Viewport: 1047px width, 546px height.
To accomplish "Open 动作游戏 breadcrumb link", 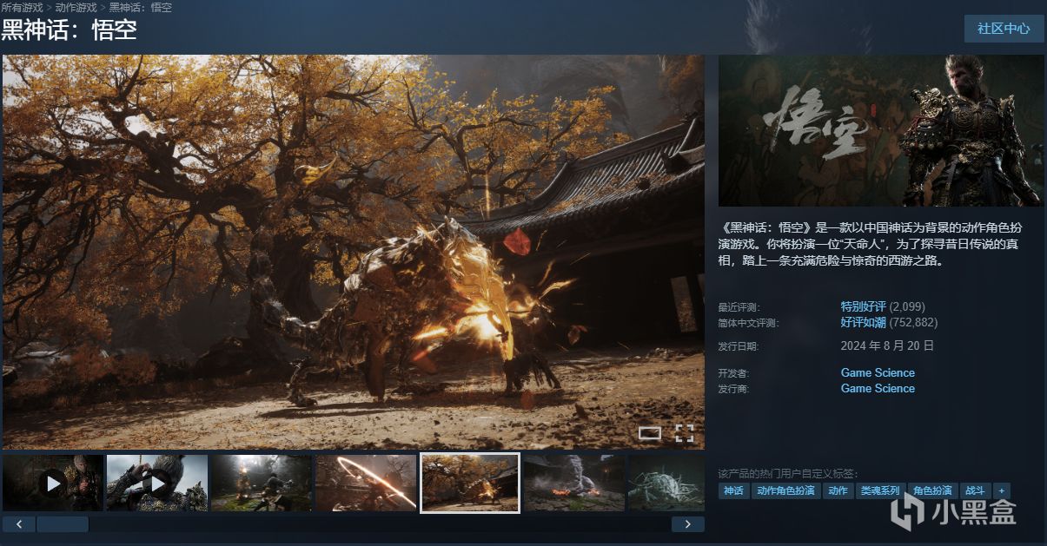I will click(x=76, y=7).
